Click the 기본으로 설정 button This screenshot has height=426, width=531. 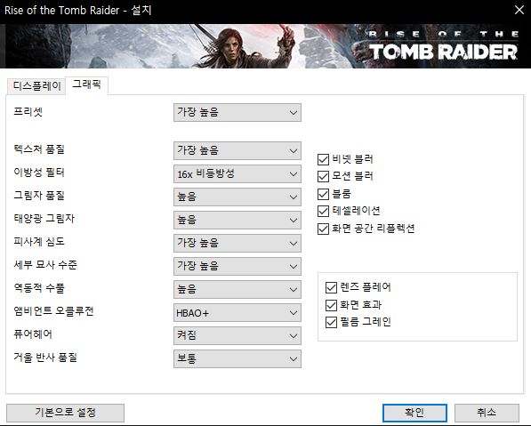point(65,413)
